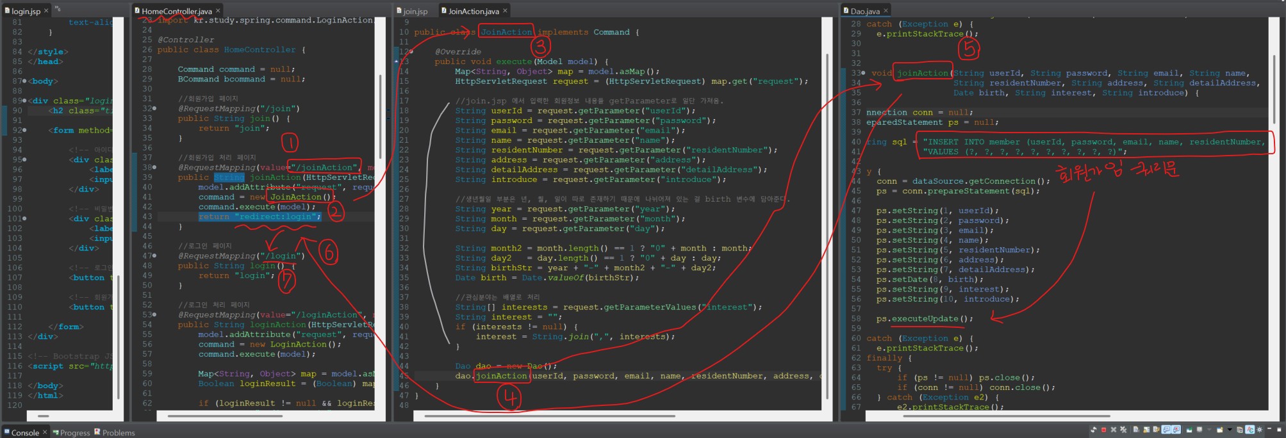The height and width of the screenshot is (438, 1286).
Task: Click 'return "login";' on line 49
Action: [236, 275]
